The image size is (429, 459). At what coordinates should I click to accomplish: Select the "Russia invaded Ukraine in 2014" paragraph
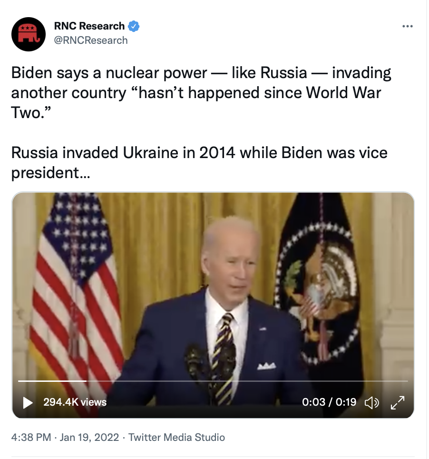[x=199, y=162]
